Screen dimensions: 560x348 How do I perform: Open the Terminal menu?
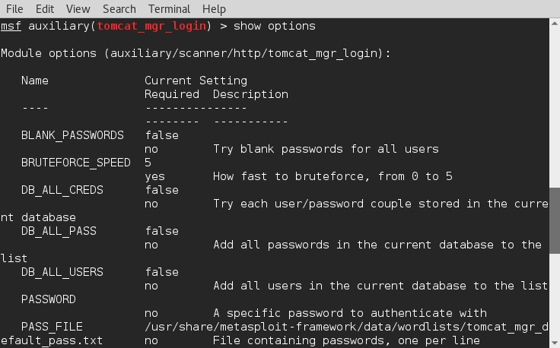tap(169, 9)
